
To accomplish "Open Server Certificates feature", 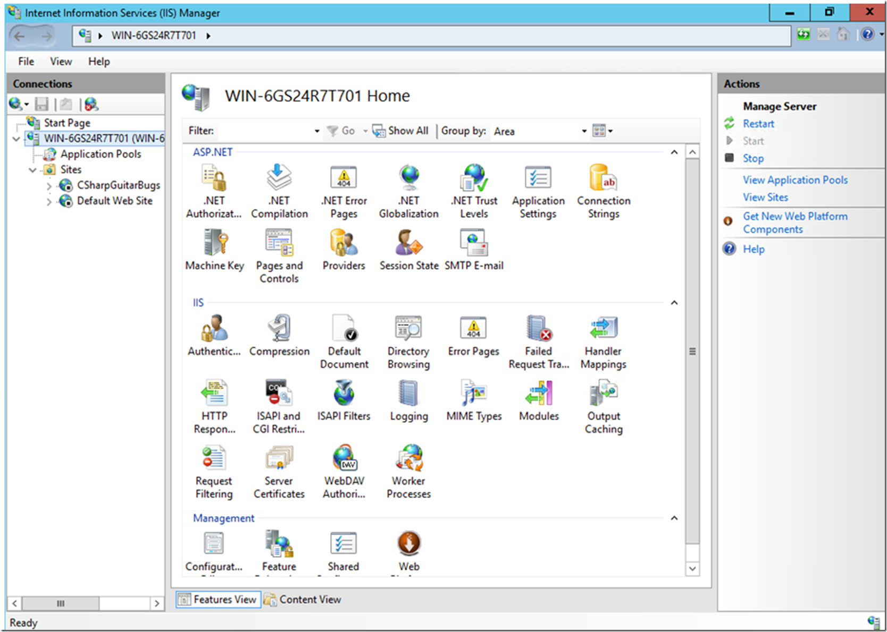I will 279,472.
